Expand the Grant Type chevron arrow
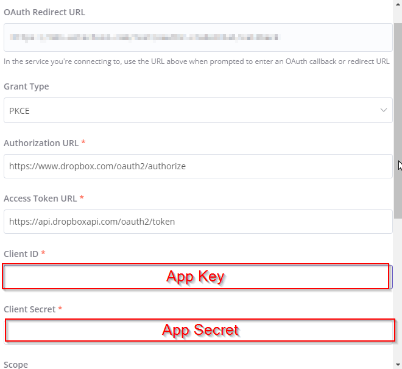Viewport: 402px width, 369px height. tap(384, 110)
